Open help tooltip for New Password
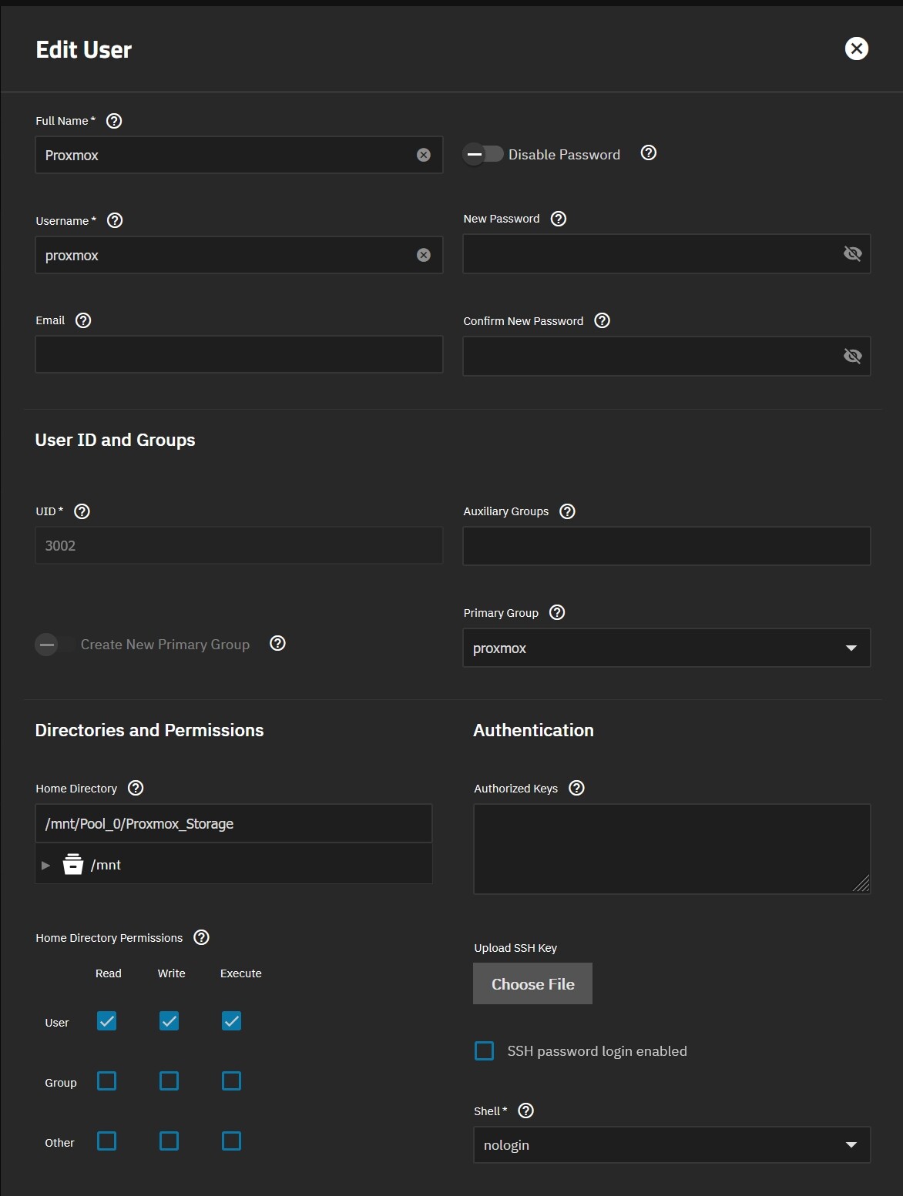The width and height of the screenshot is (903, 1196). click(x=559, y=219)
